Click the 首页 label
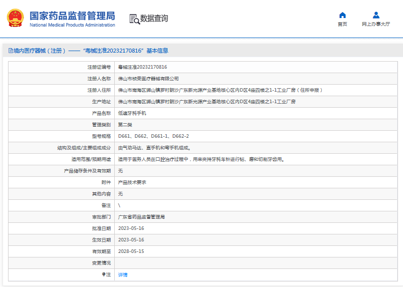The image size is (403, 287). [342, 24]
